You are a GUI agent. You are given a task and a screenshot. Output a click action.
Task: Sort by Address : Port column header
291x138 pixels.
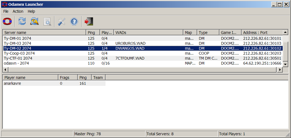pyautogui.click(x=262, y=33)
